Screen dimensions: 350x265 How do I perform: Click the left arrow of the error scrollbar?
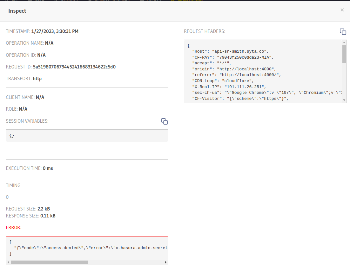point(8,262)
